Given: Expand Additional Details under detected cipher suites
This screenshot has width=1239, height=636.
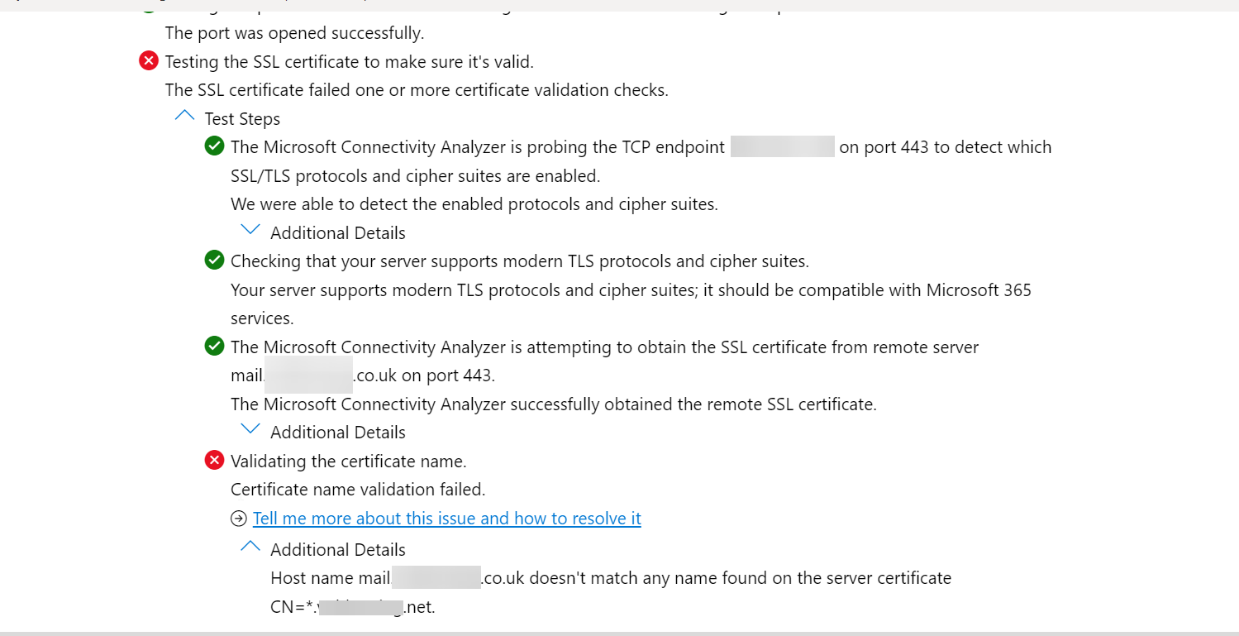Looking at the screenshot, I should [x=250, y=229].
